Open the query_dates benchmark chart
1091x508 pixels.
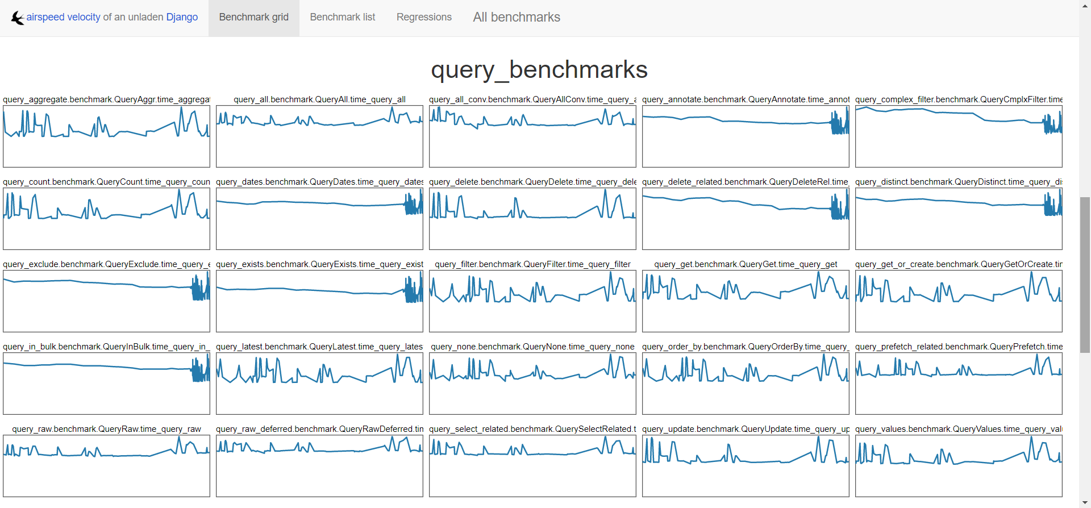319,219
